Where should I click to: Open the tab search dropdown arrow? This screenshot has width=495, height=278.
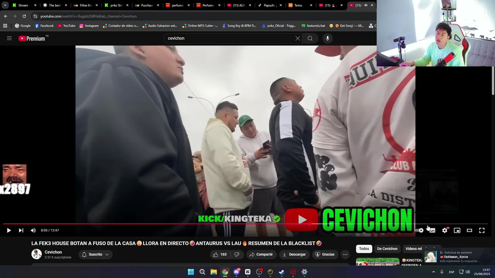[x=5, y=5]
